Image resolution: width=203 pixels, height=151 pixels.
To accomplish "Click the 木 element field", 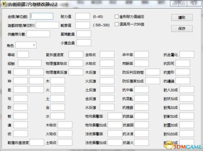I will click(x=58, y=81).
